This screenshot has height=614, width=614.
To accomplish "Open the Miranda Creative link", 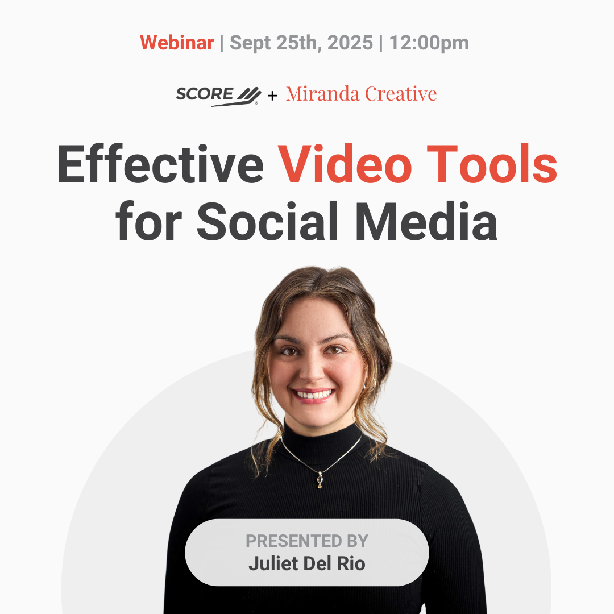I will coord(361,94).
